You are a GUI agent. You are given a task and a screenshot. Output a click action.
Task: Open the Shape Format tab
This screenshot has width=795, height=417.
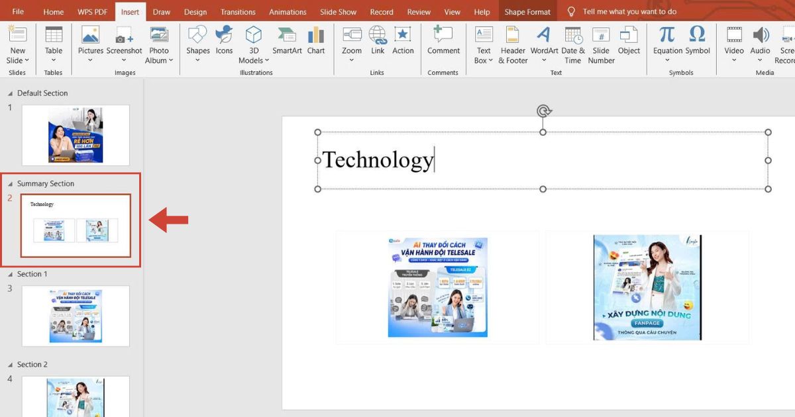[x=527, y=12]
